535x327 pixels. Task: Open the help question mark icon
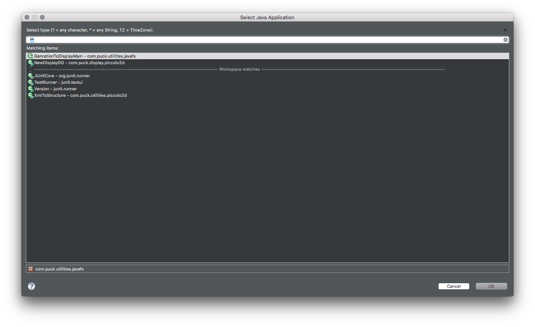[x=32, y=286]
